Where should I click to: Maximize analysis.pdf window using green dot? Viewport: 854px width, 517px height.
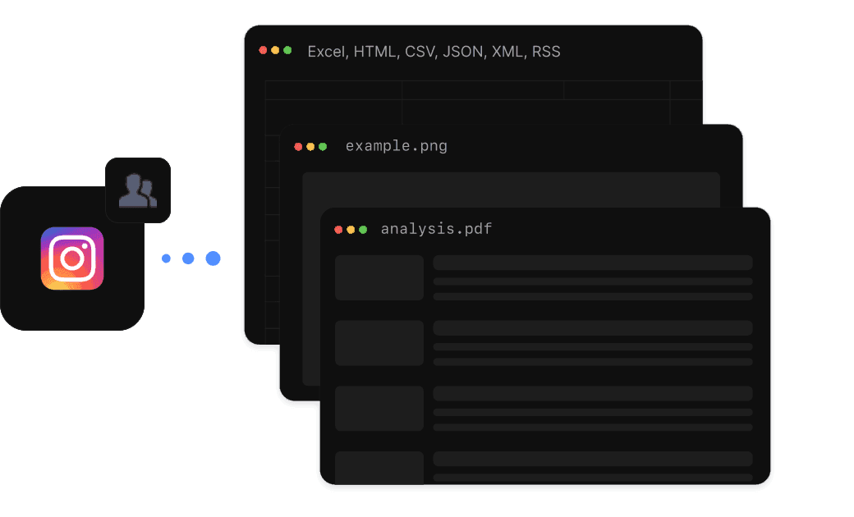[363, 230]
